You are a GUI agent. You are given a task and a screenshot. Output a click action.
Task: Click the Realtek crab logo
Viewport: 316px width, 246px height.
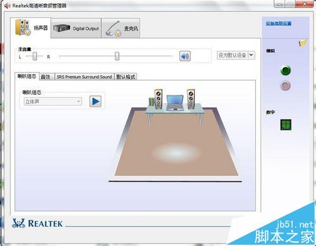point(19,223)
